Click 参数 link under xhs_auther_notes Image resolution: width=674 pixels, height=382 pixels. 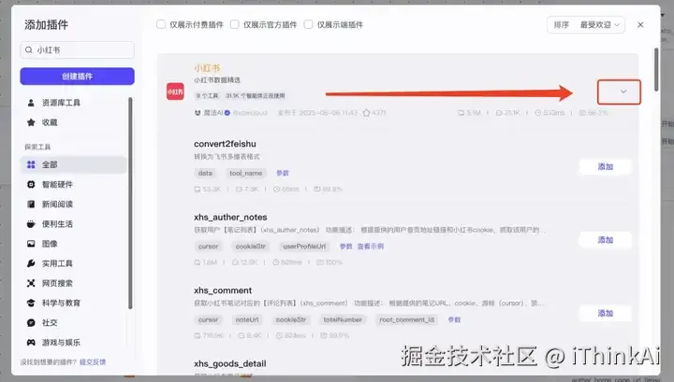345,247
